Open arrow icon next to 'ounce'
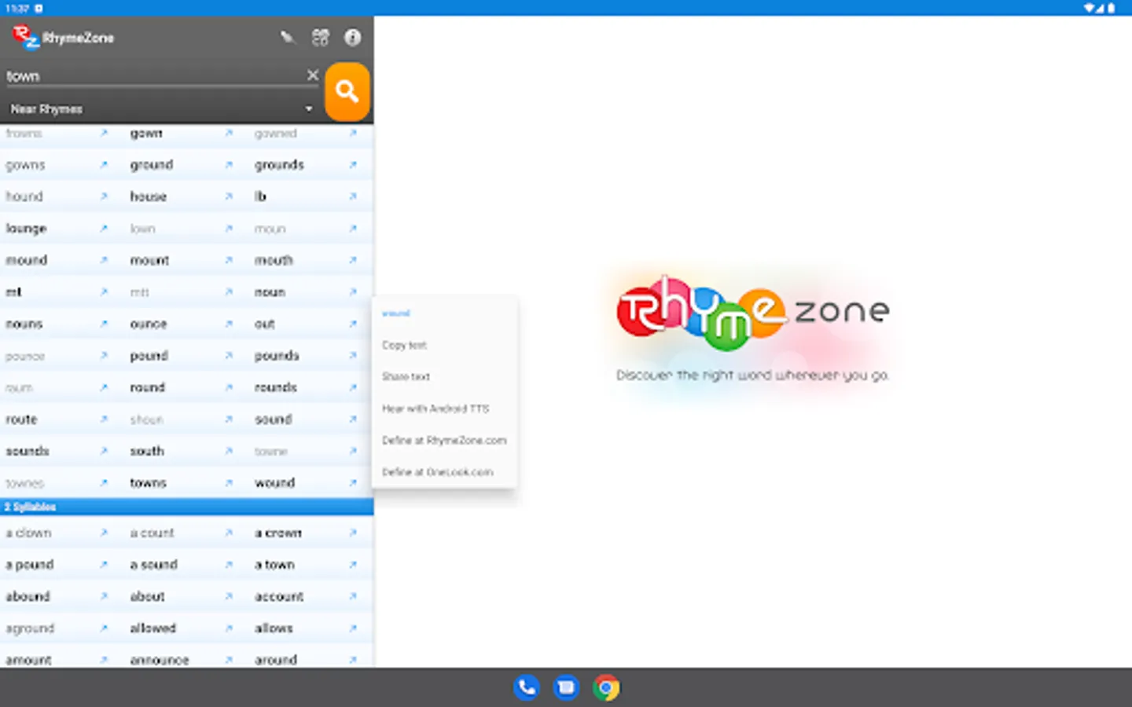Viewport: 1132px width, 707px height. [229, 324]
